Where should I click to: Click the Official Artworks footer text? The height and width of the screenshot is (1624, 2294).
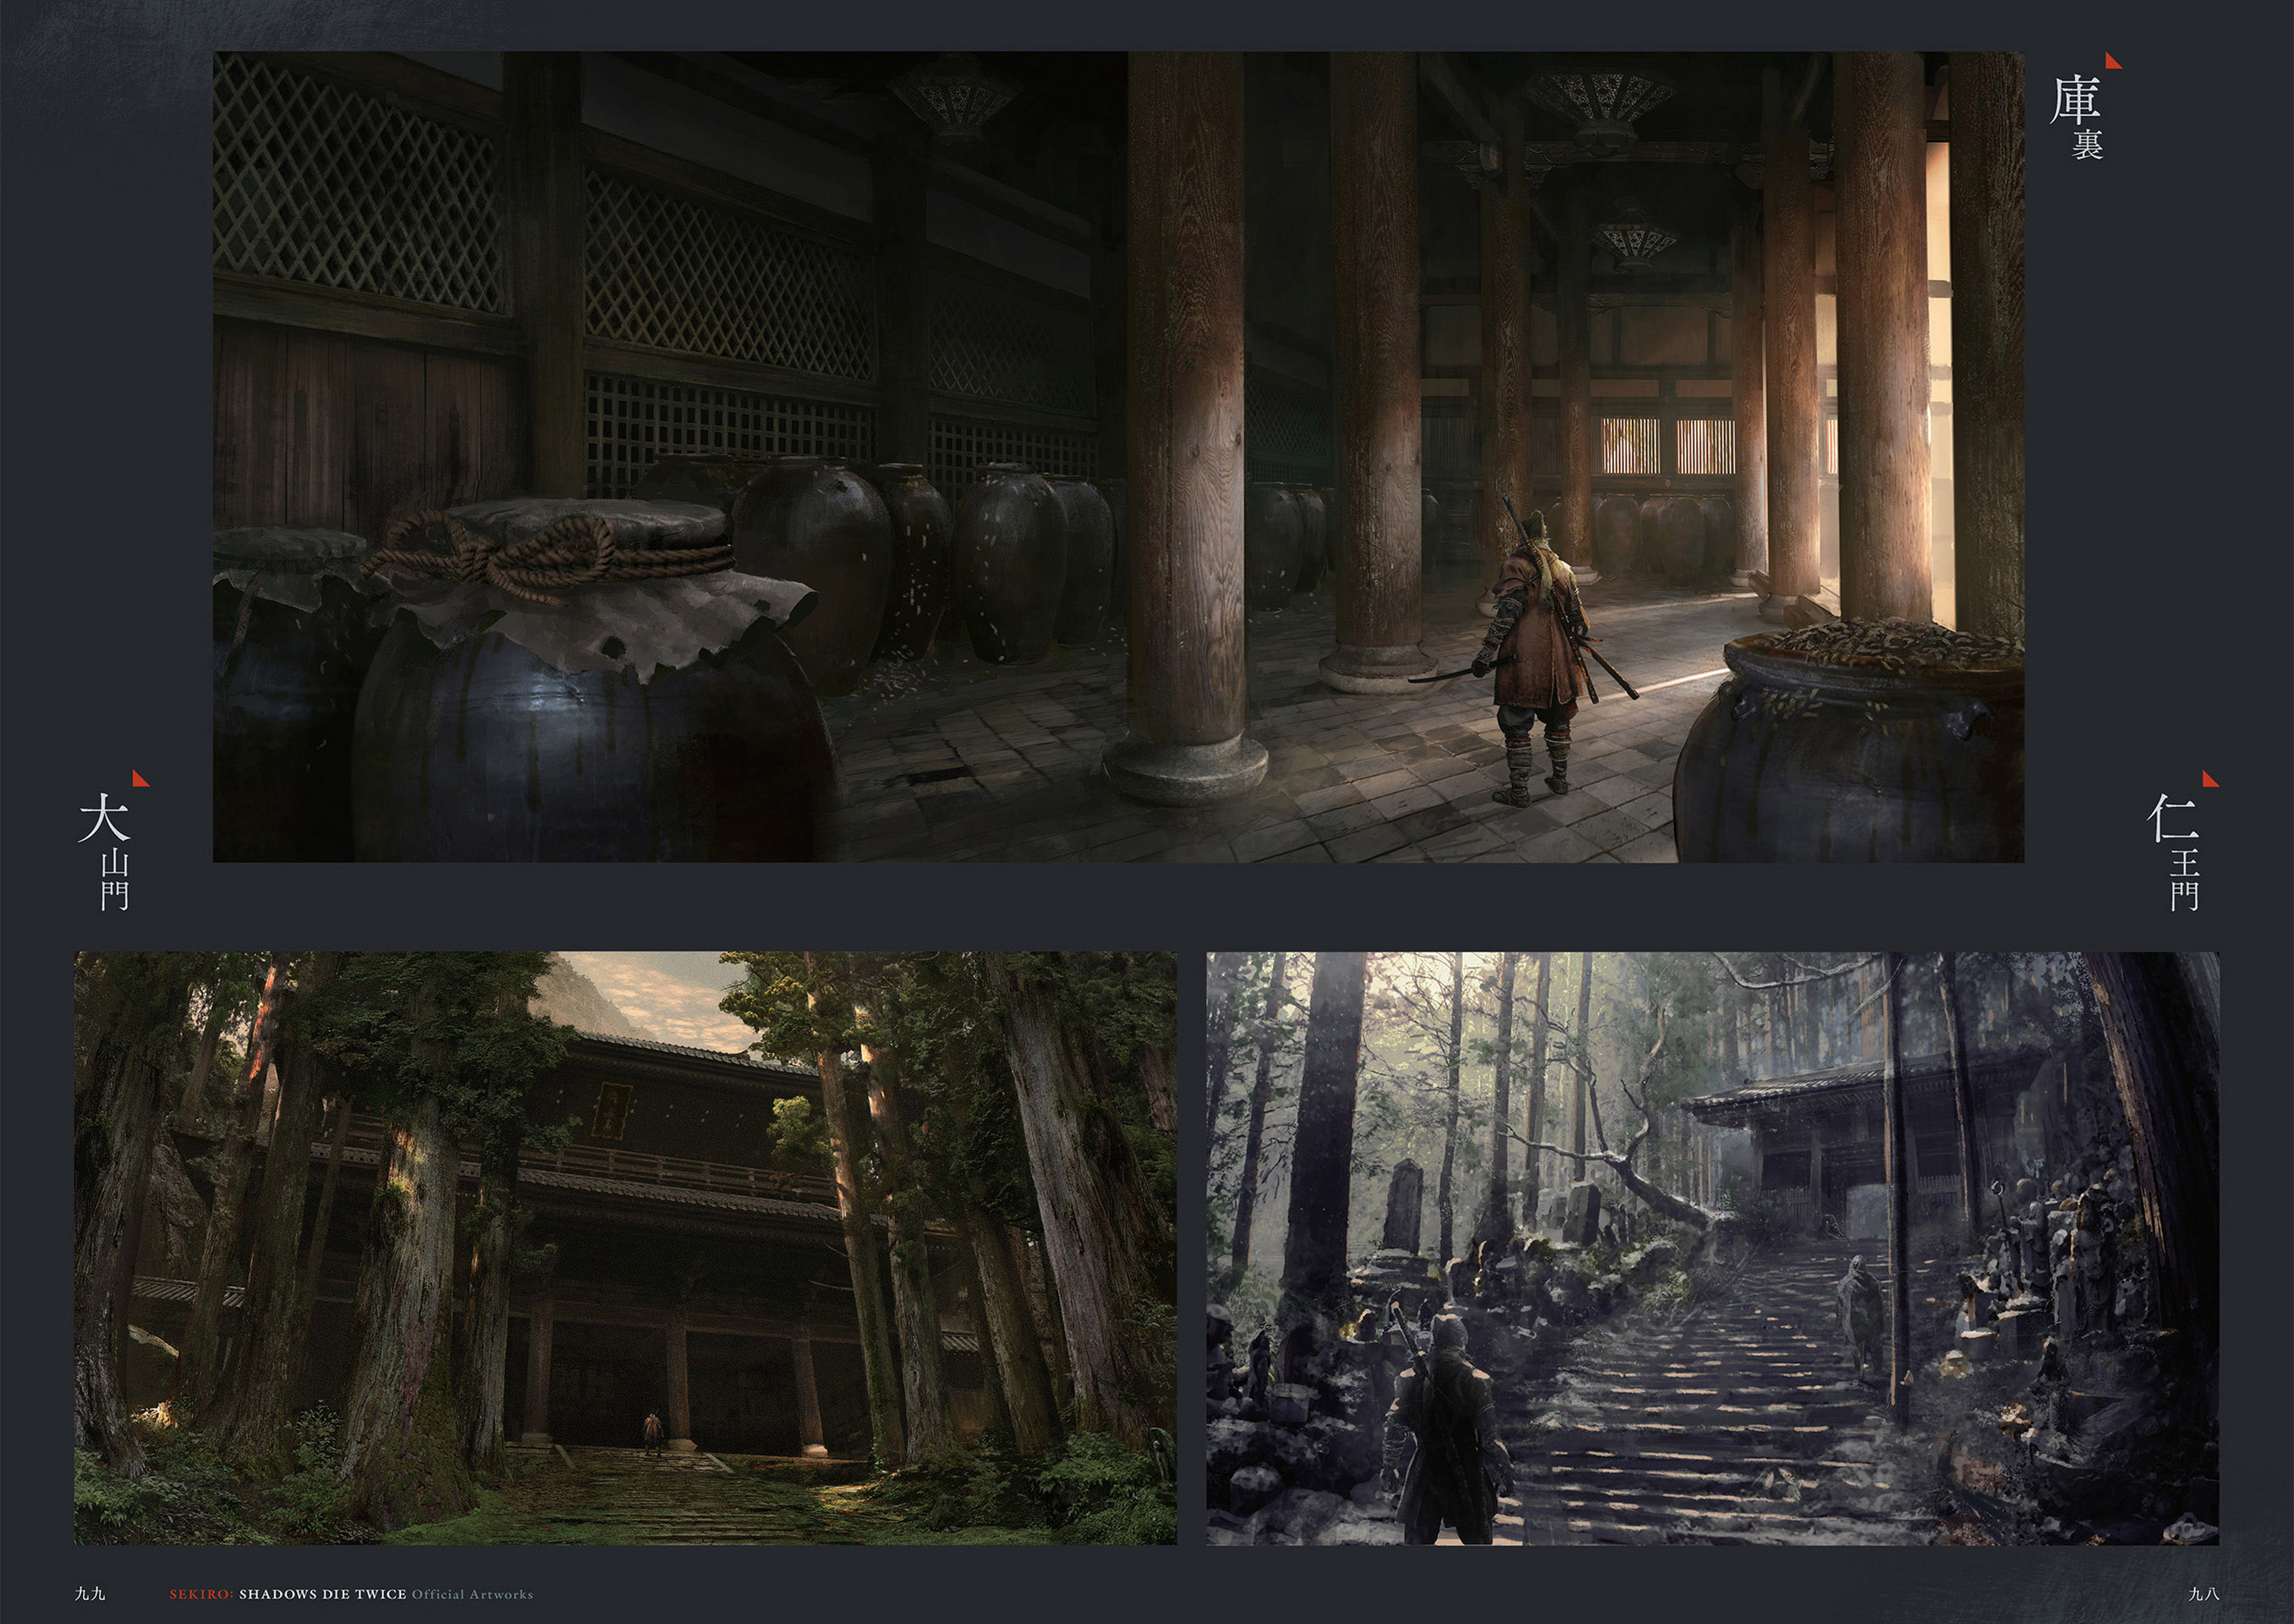472,1594
